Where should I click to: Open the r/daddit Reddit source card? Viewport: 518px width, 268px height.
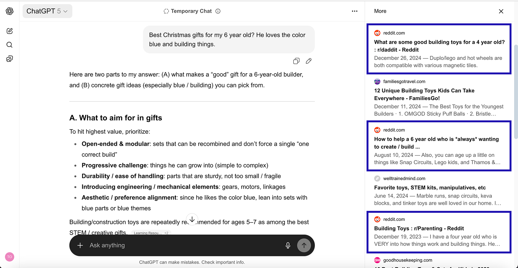coord(439,49)
